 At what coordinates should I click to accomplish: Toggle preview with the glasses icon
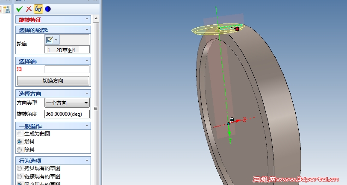38,9
